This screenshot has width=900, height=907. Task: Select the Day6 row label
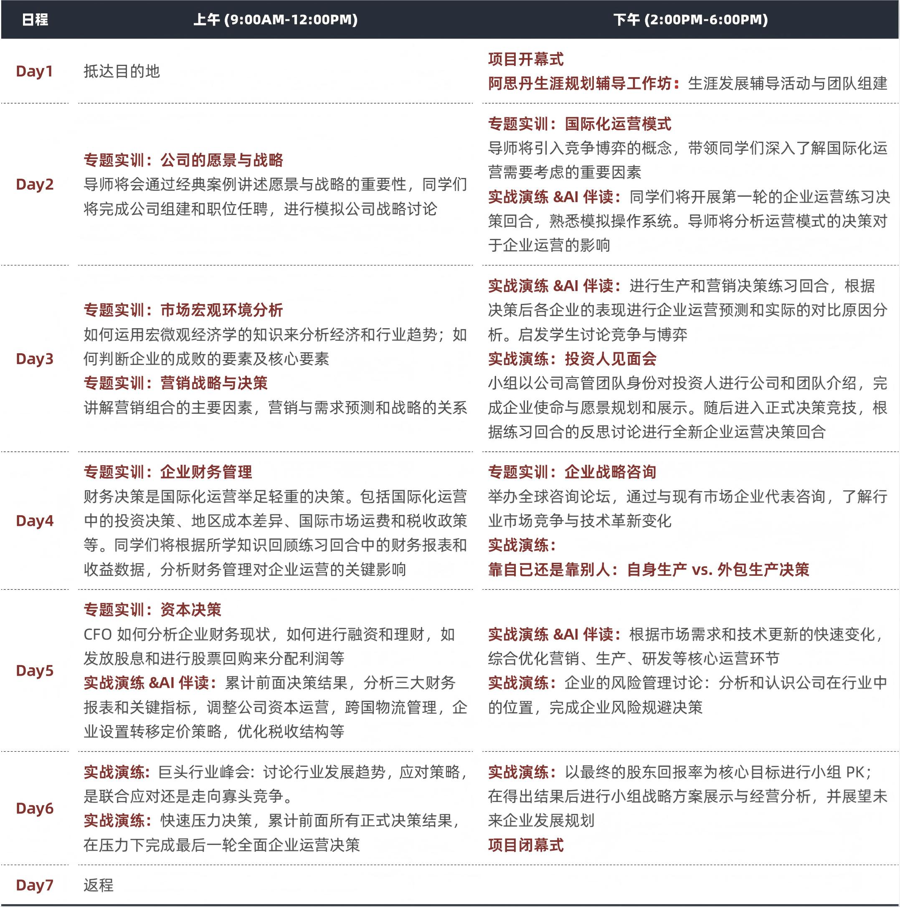pyautogui.click(x=35, y=808)
